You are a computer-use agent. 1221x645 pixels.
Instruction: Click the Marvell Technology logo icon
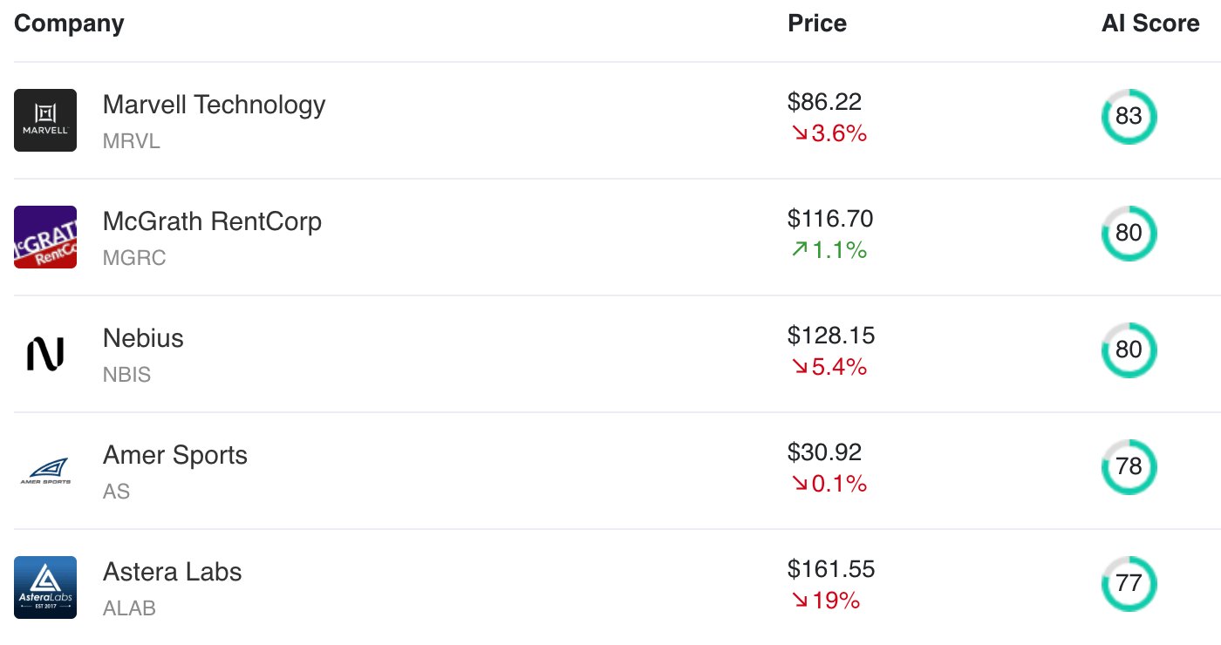click(x=45, y=120)
